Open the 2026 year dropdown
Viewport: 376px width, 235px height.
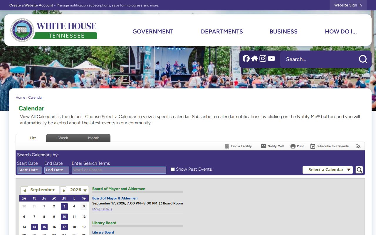click(x=78, y=190)
